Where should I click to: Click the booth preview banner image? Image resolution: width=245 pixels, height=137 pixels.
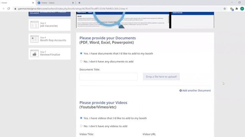[145, 20]
